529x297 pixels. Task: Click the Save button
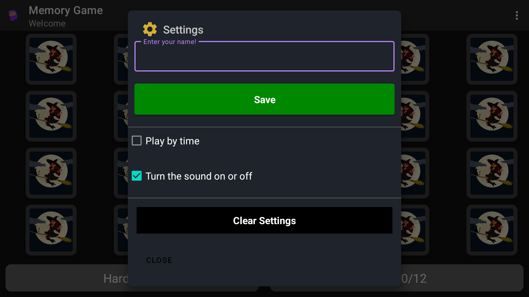pos(264,99)
